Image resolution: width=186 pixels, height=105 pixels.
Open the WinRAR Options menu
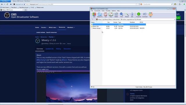pos(114,11)
